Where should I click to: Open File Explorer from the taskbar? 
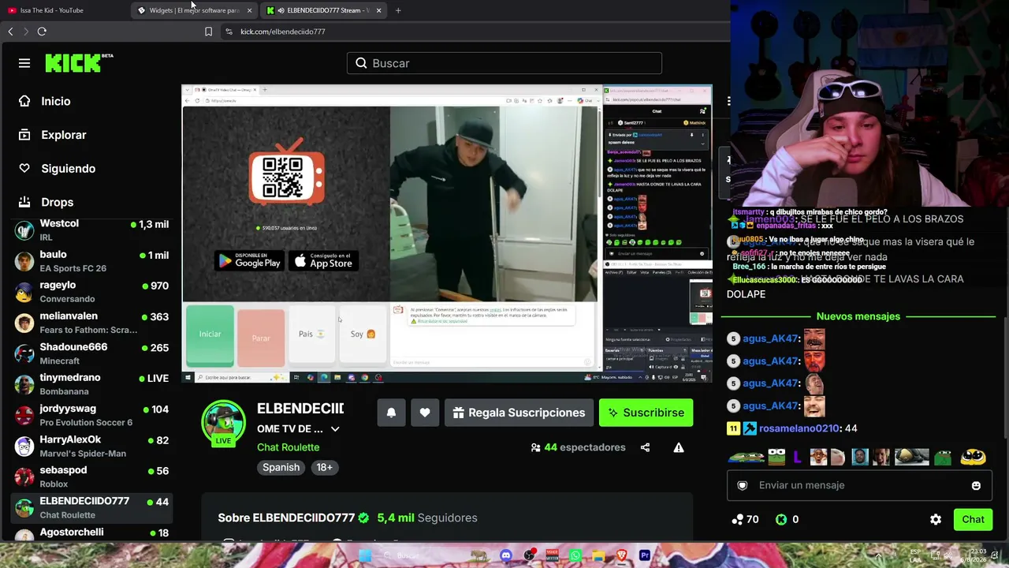point(598,555)
